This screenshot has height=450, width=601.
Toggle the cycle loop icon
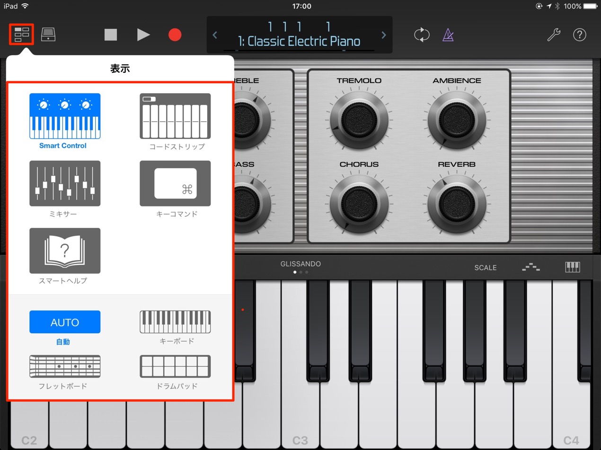pos(422,35)
